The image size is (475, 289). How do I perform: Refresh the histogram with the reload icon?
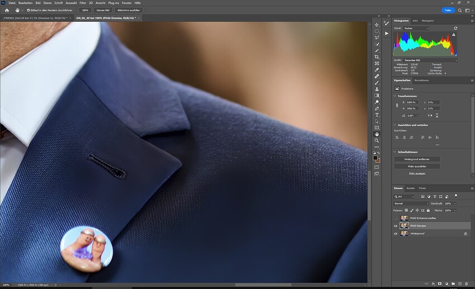(455, 28)
